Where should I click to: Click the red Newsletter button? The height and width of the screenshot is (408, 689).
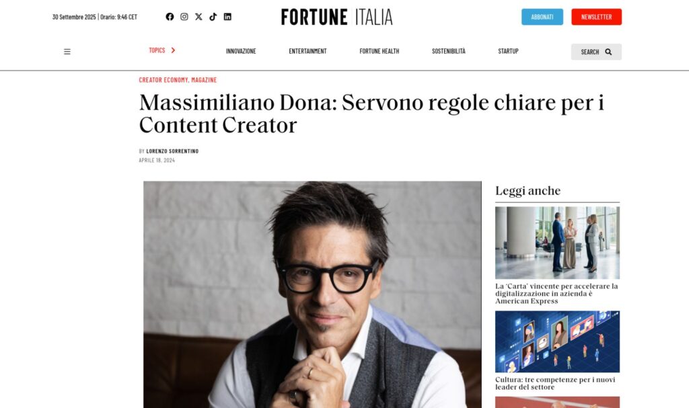(x=596, y=17)
